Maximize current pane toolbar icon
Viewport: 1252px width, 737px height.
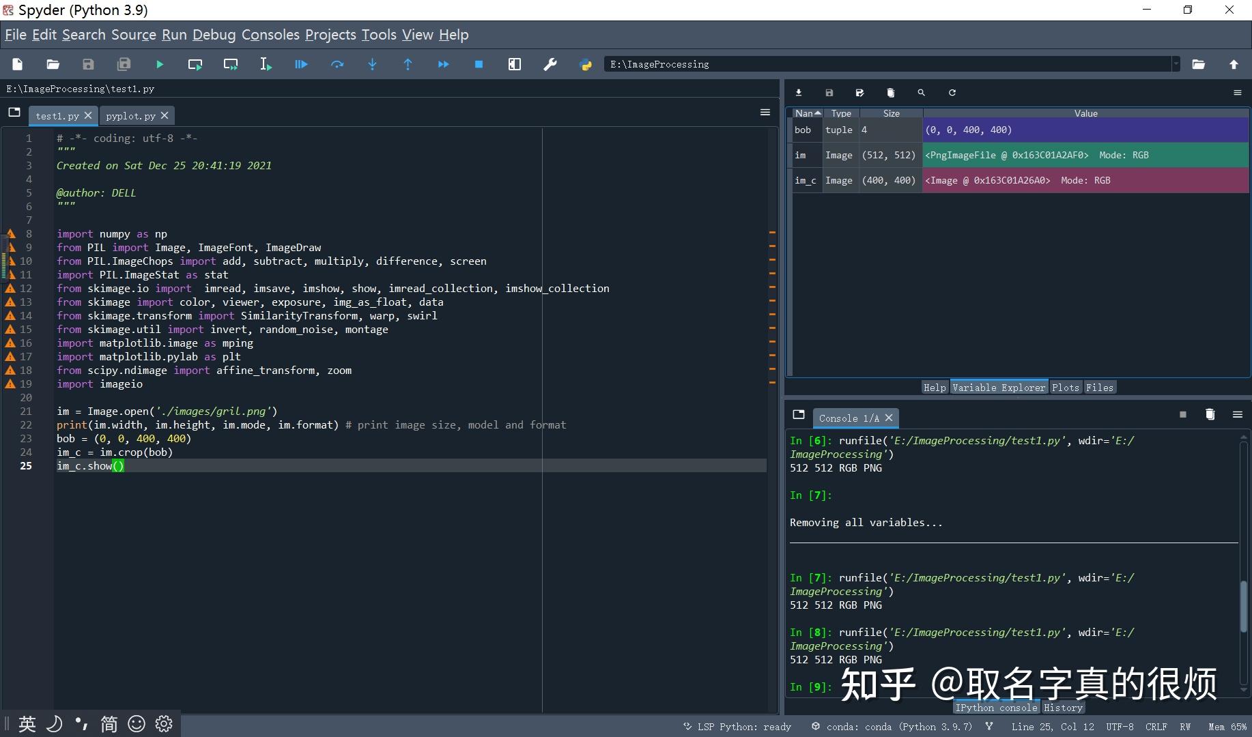coord(515,64)
